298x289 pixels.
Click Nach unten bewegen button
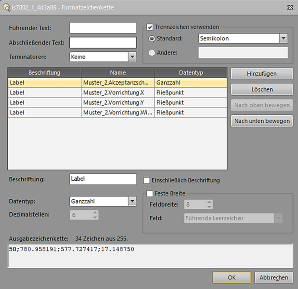pyautogui.click(x=261, y=121)
